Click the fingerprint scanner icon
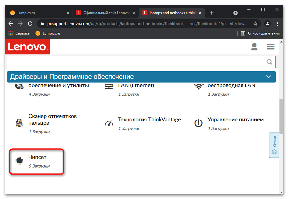288x199 pixels. tap(19, 123)
